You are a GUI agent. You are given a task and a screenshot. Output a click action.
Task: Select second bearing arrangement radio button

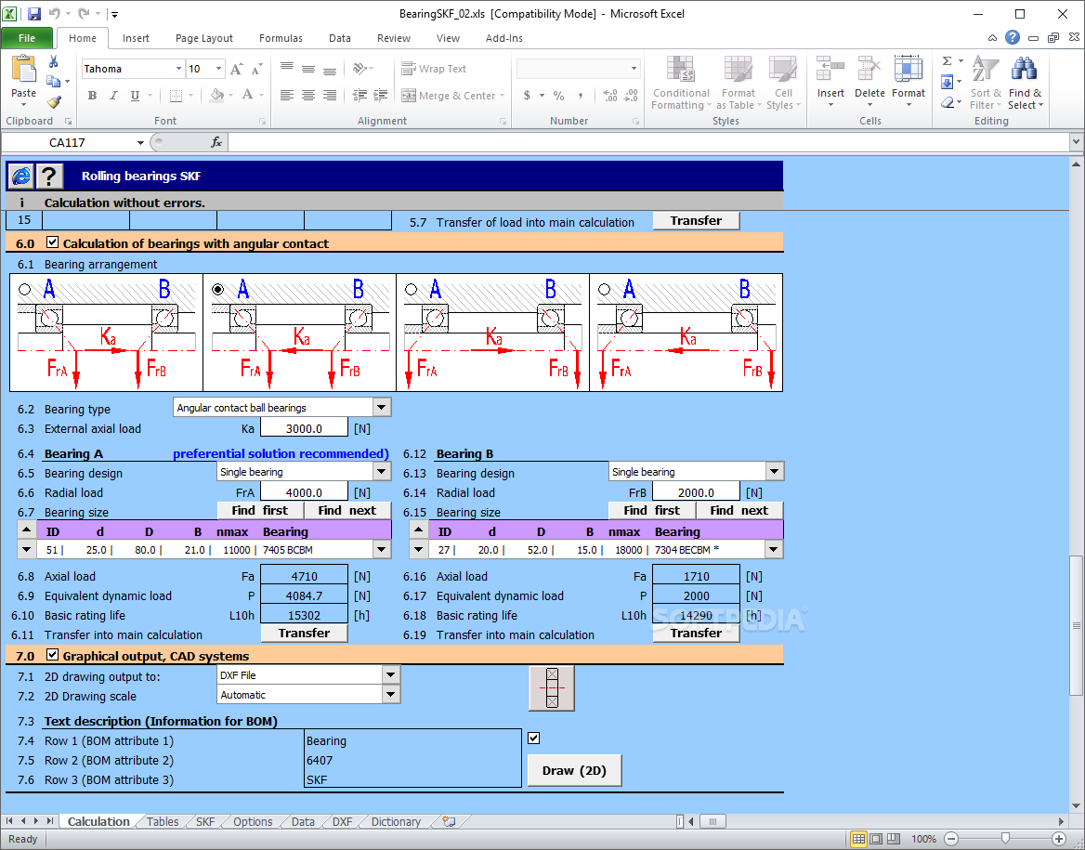218,289
